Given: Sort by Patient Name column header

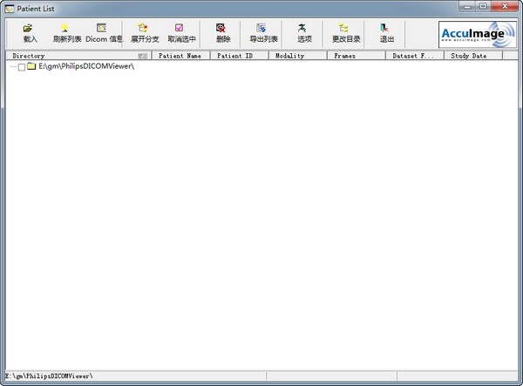Looking at the screenshot, I should coord(181,56).
